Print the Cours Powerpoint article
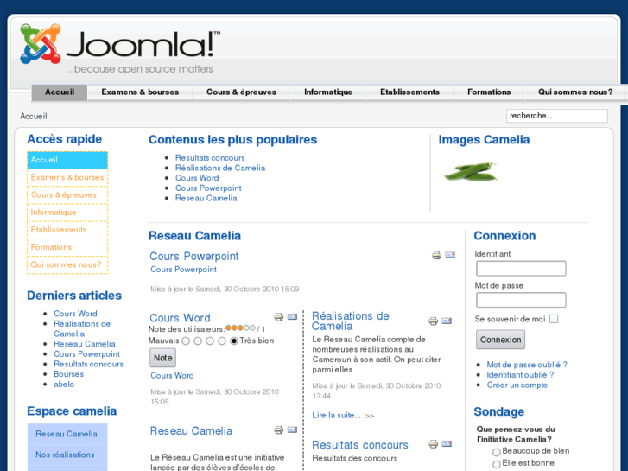Viewport: 628px width, 471px height. click(436, 255)
